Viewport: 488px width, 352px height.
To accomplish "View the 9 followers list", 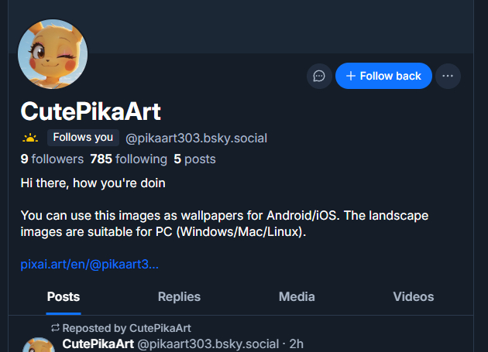I will (52, 159).
